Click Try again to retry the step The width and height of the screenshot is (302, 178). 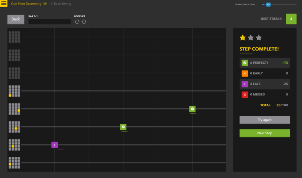pos(265,120)
